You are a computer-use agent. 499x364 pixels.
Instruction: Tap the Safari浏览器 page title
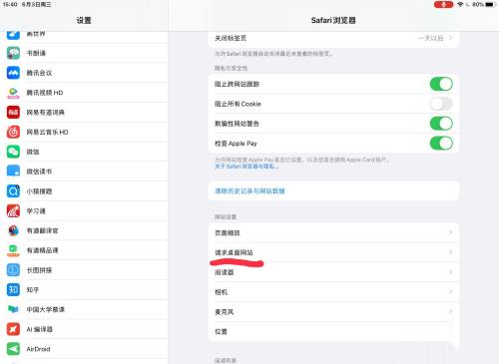coord(333,20)
